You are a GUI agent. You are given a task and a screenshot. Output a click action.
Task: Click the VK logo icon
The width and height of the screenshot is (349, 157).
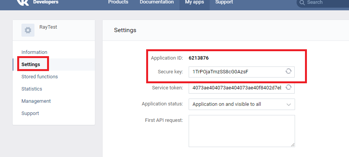pyautogui.click(x=23, y=2)
